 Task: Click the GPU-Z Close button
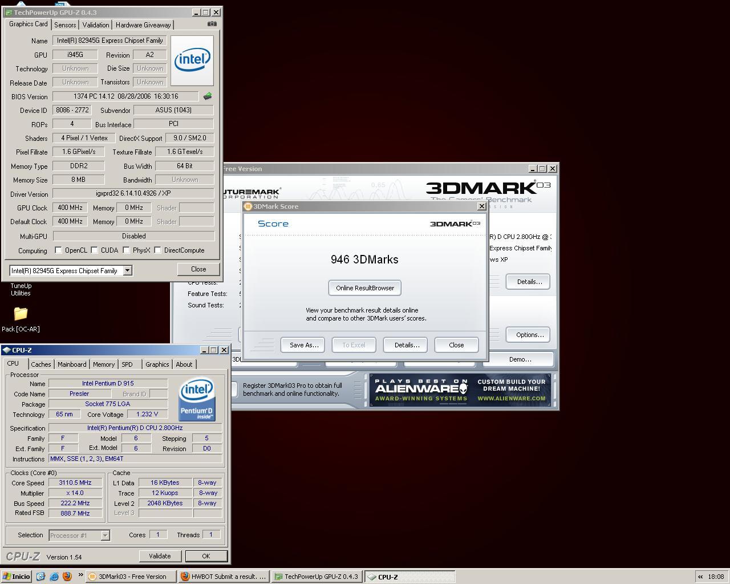tap(198, 269)
